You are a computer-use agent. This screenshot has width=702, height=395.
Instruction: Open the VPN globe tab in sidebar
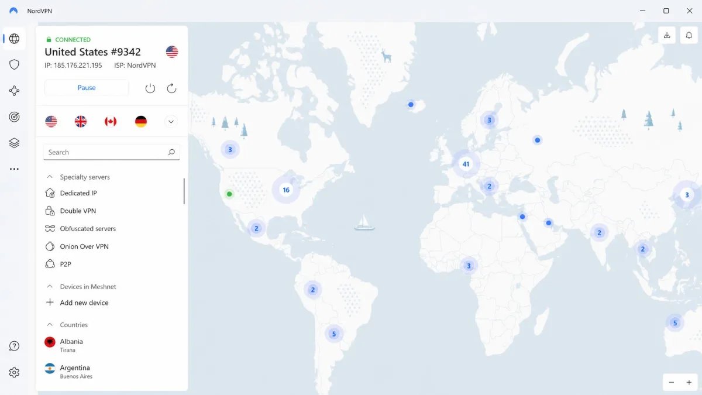(14, 39)
